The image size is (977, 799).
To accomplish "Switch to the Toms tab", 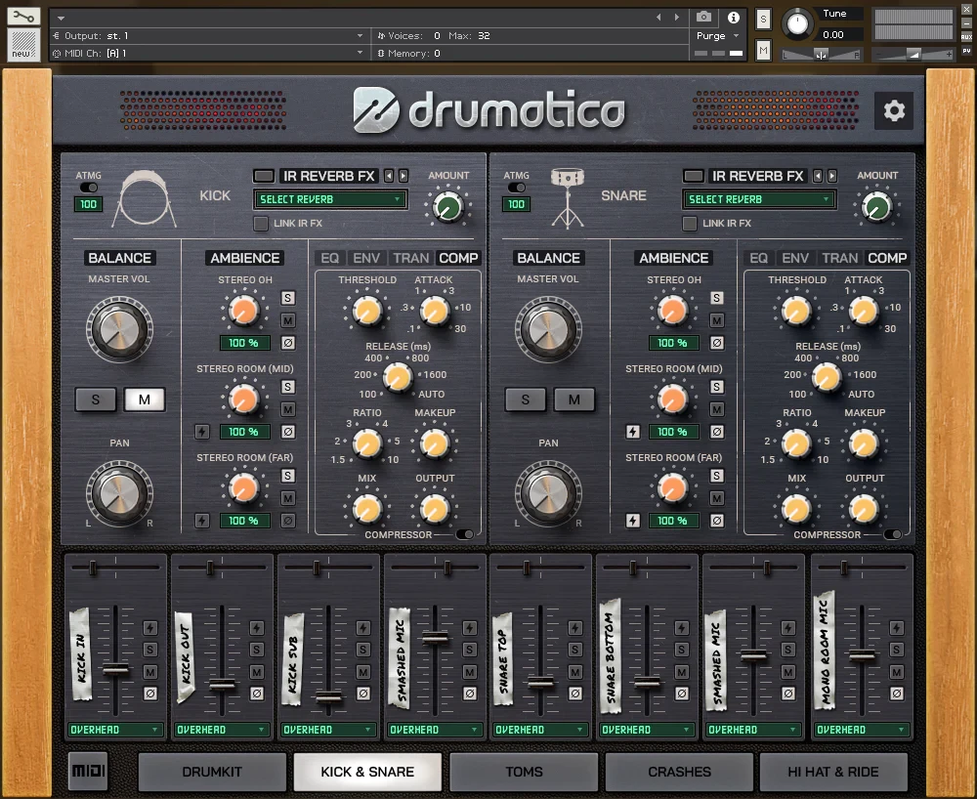I will (524, 772).
